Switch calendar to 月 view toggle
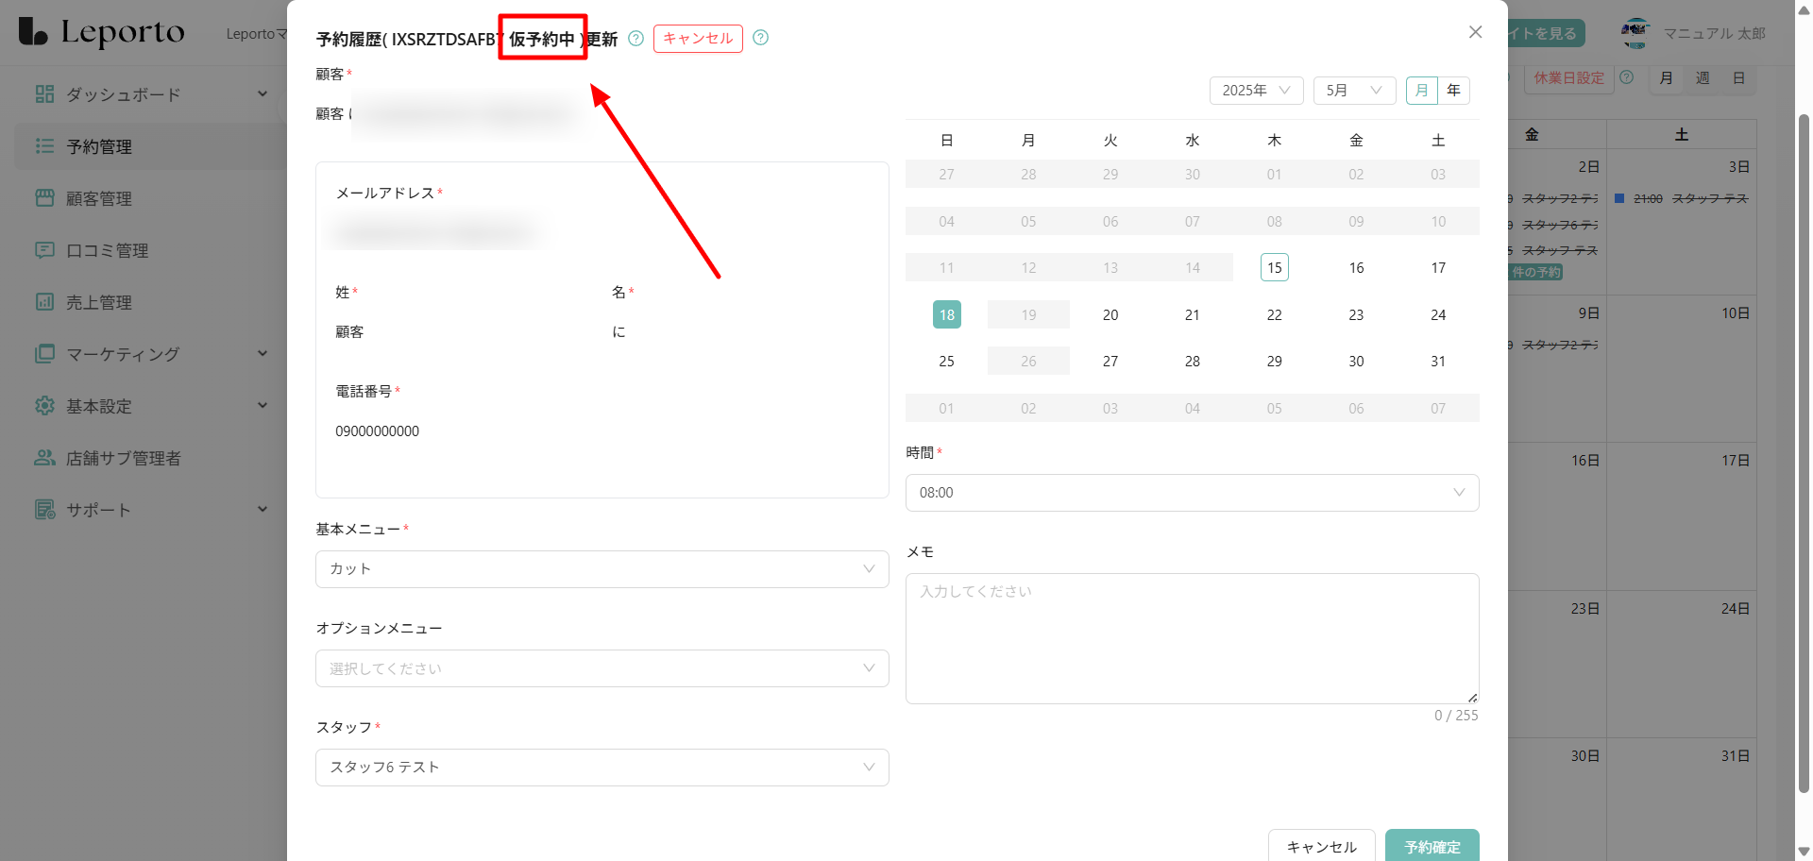Screen dimensions: 1813x861 (x=1422, y=91)
